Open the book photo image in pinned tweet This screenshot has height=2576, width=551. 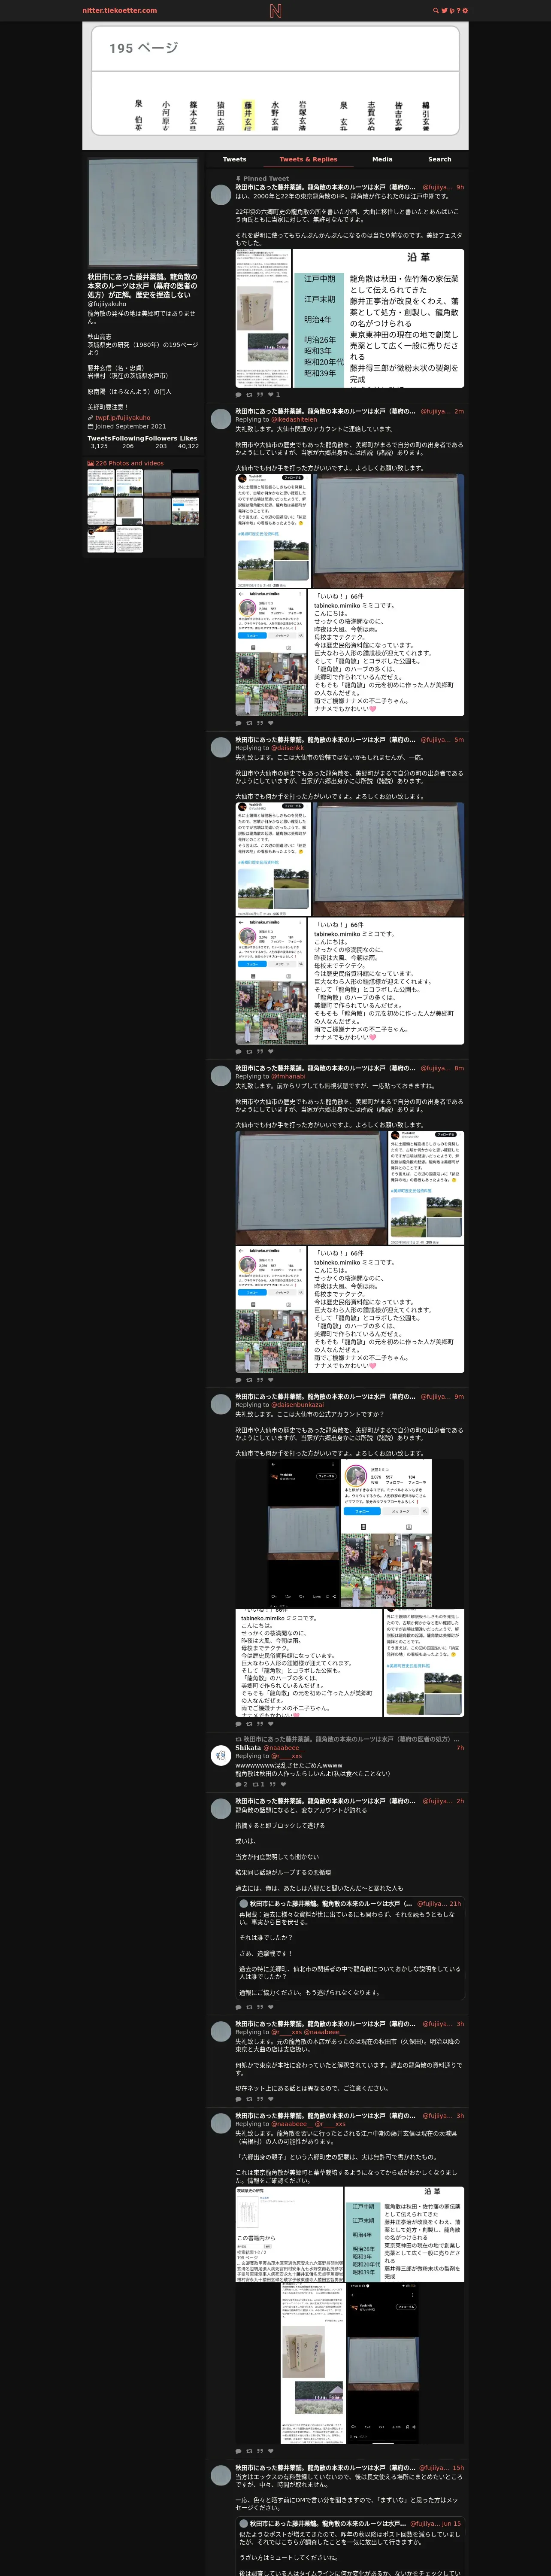click(263, 318)
